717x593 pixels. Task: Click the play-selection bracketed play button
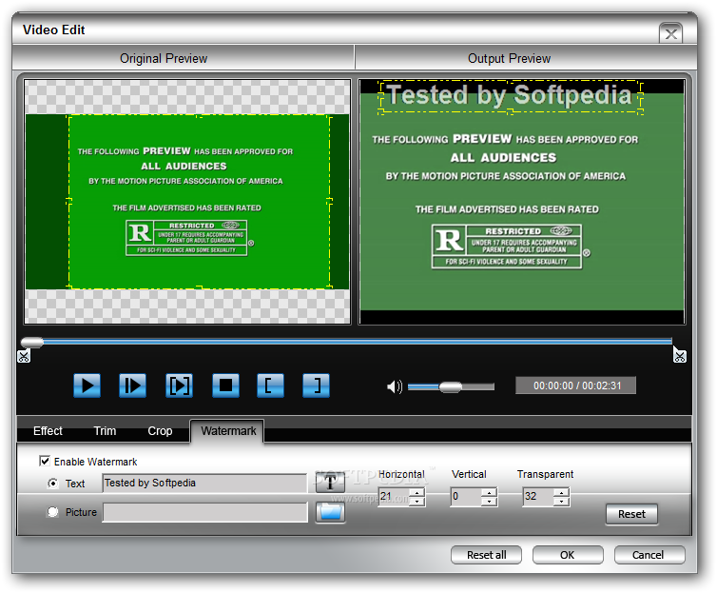pyautogui.click(x=179, y=385)
